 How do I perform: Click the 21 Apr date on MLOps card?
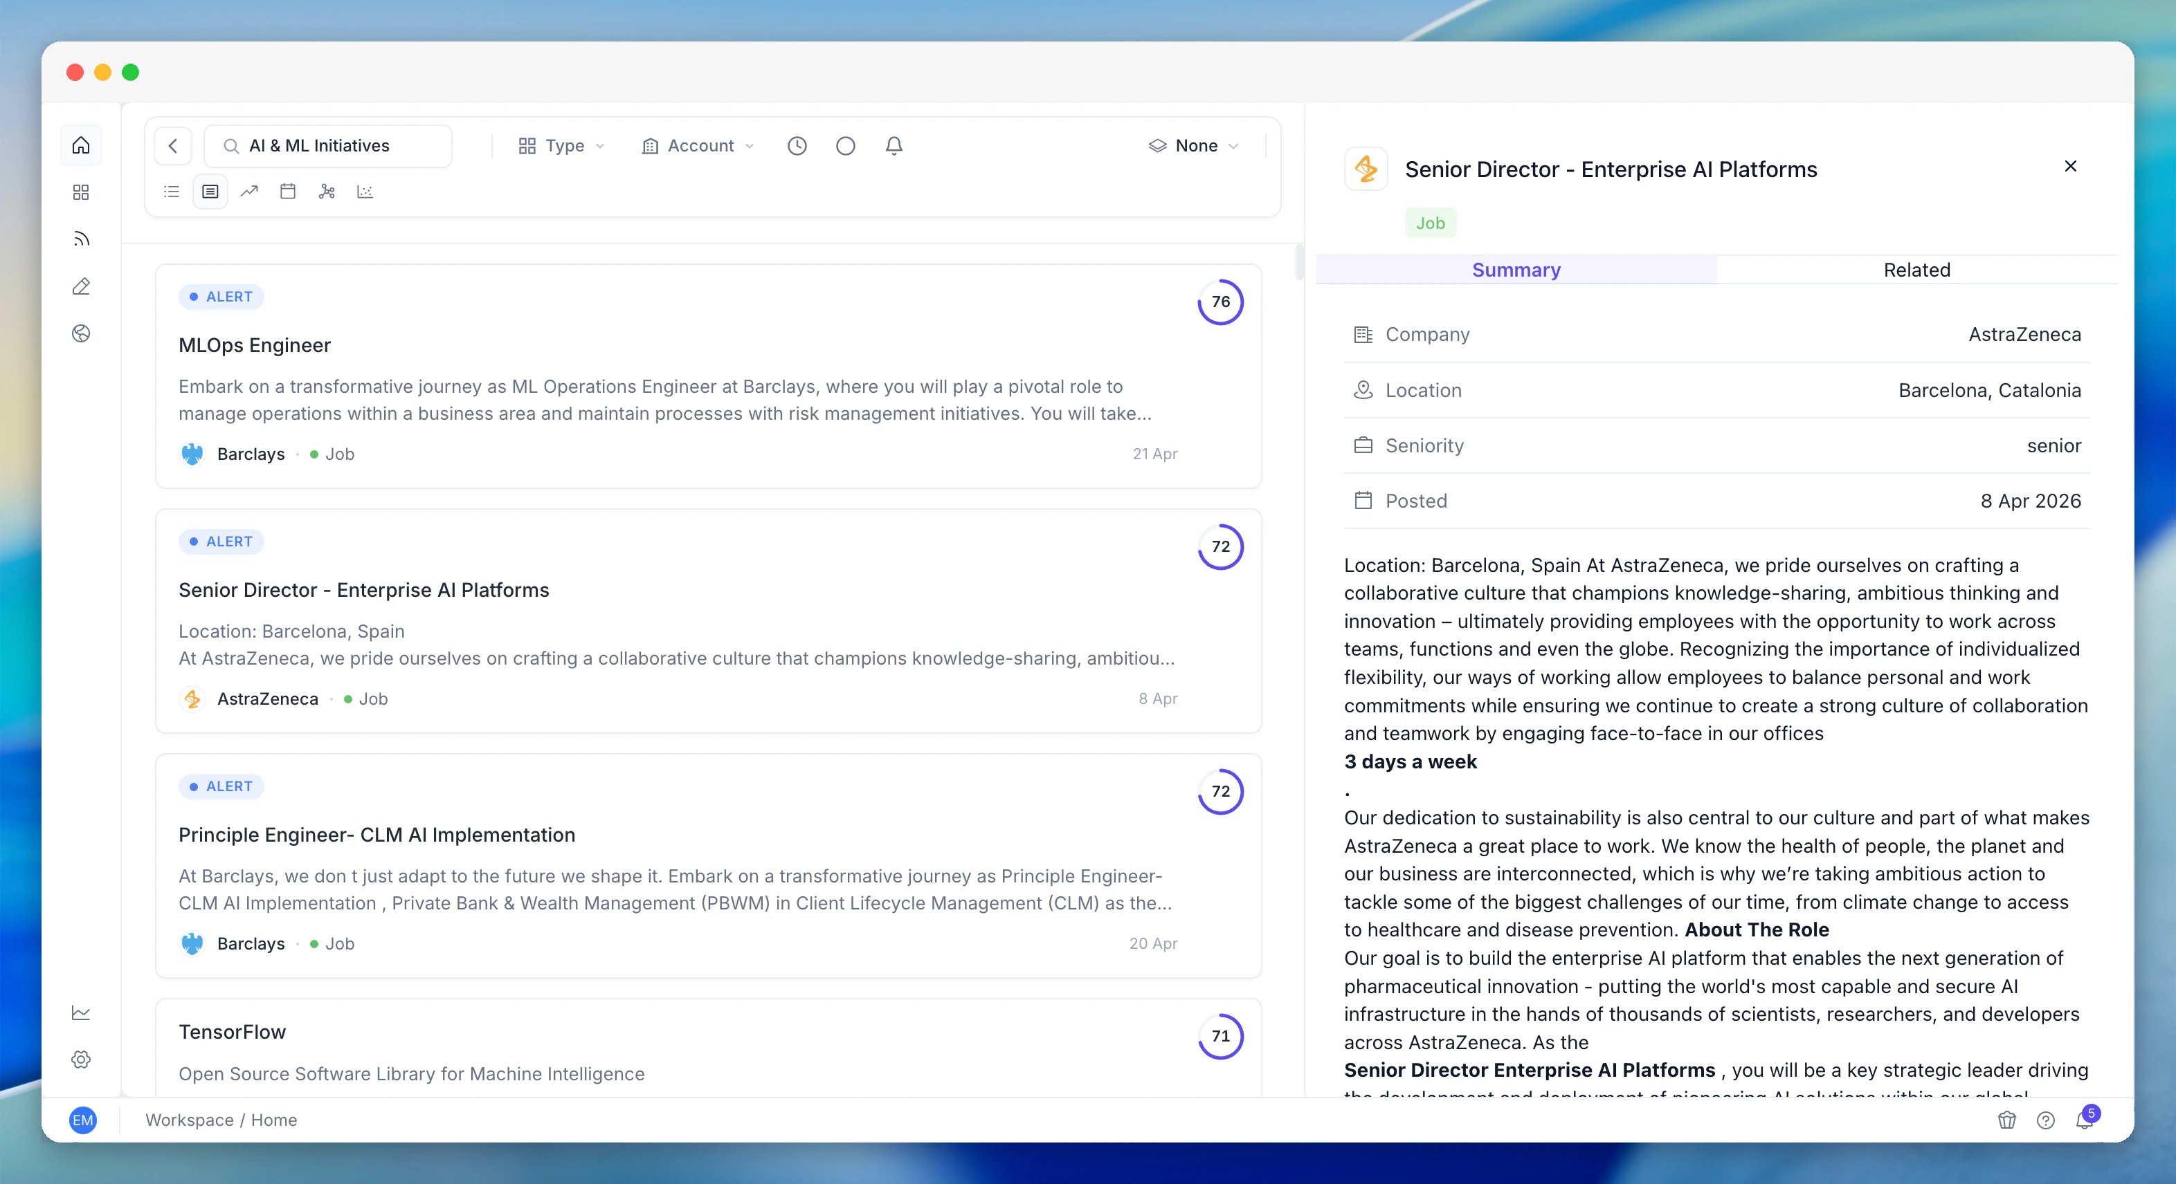pyautogui.click(x=1154, y=454)
